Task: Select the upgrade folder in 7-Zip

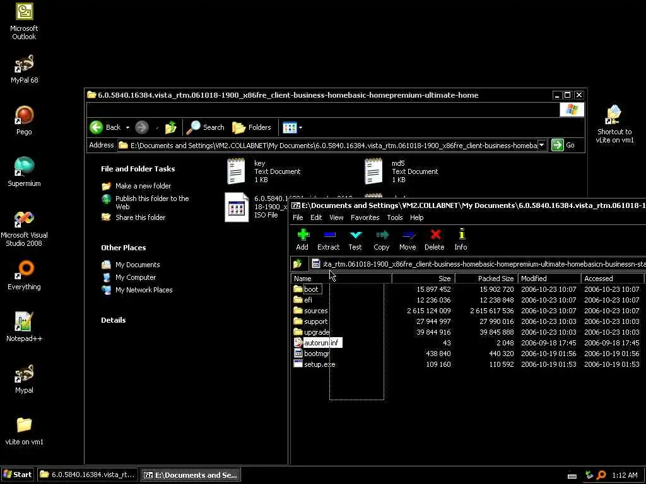Action: [312, 332]
